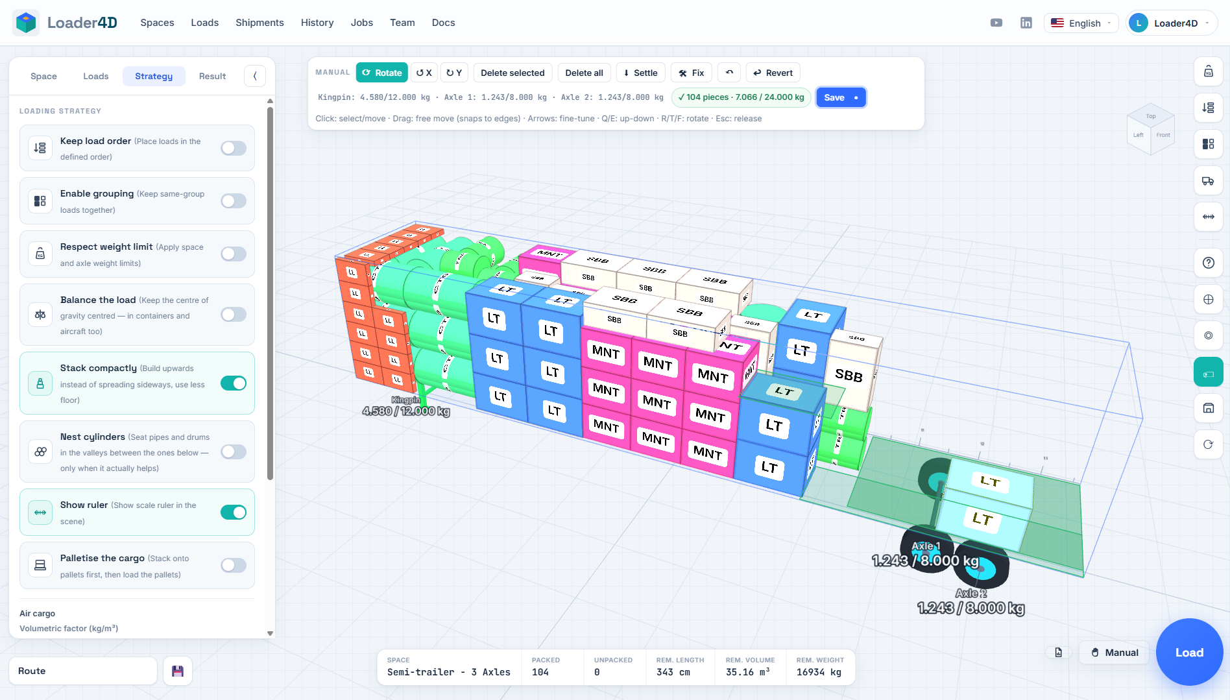Click the weight limit icon in right toolbar
The image size is (1230, 700).
(x=1209, y=71)
